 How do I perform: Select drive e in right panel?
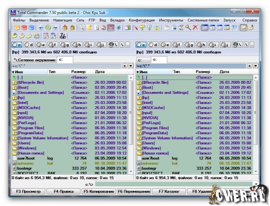click(x=165, y=45)
